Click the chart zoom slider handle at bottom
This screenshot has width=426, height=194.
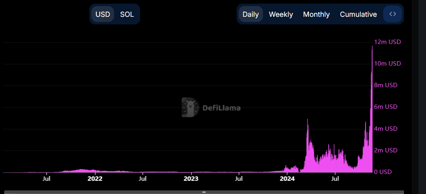204,192
